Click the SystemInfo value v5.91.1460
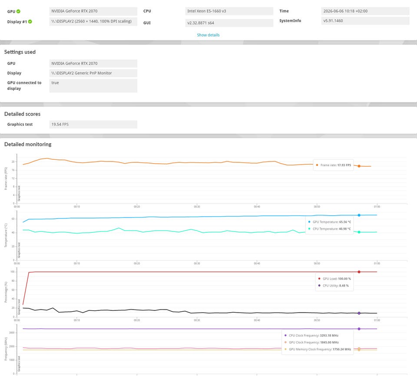Screen dimensions: 417x376 (x=365, y=21)
